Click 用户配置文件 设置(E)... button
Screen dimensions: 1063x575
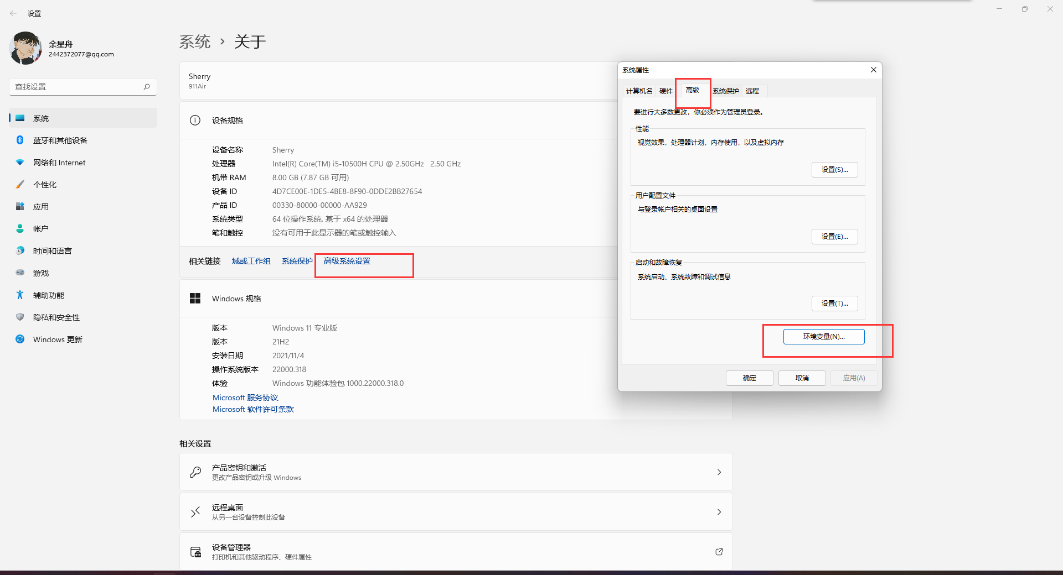(x=835, y=237)
